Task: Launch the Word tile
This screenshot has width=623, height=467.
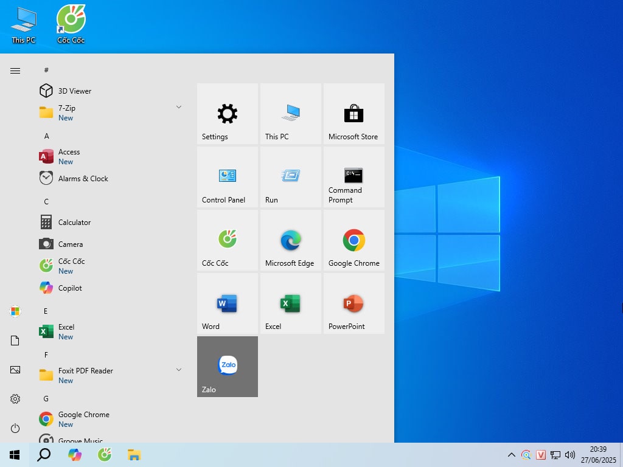Action: point(227,303)
